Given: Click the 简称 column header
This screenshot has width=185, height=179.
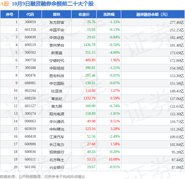Looking at the screenshot, I should (57, 14).
